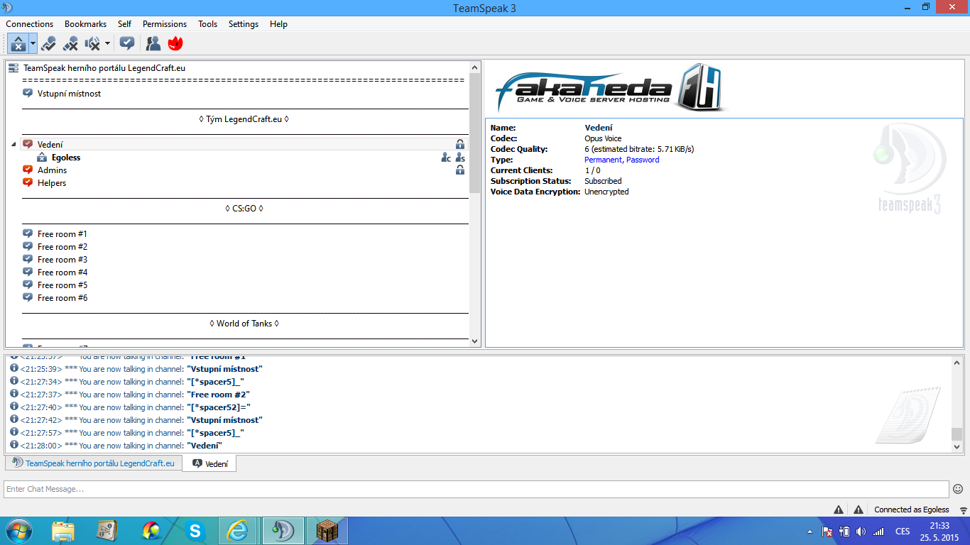
Task: Click the server admin badge on Egoless
Action: pyautogui.click(x=460, y=158)
